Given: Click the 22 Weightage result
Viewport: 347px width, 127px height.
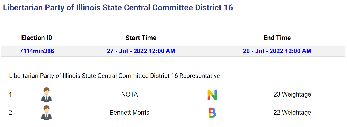Looking at the screenshot, I should (x=292, y=113).
